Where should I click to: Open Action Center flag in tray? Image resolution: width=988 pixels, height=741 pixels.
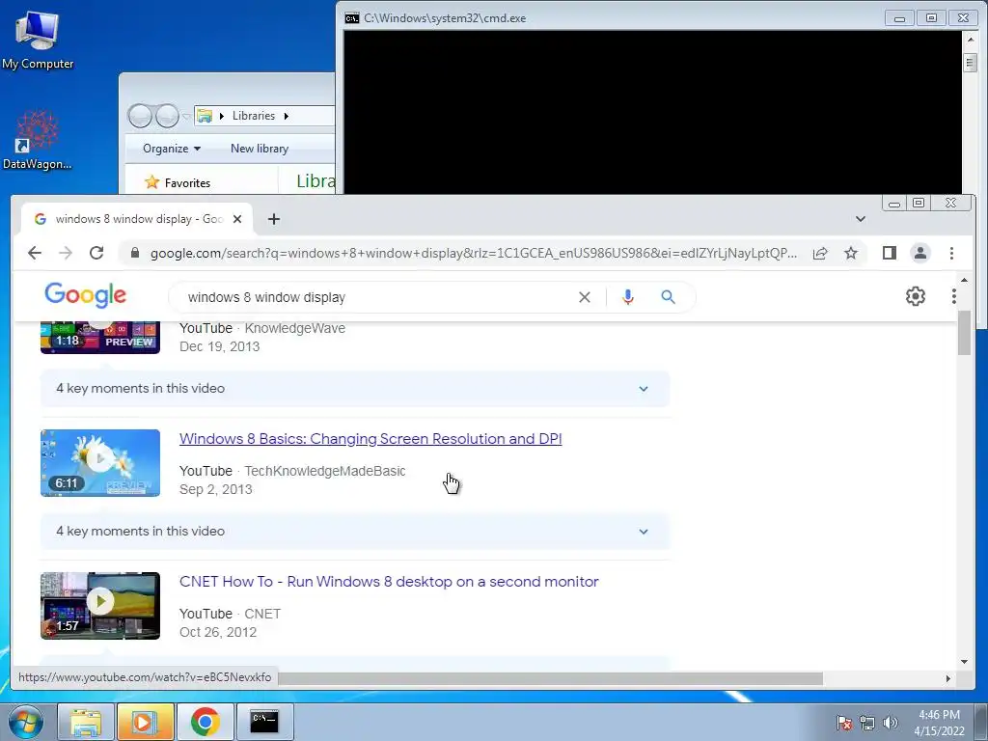(x=843, y=723)
